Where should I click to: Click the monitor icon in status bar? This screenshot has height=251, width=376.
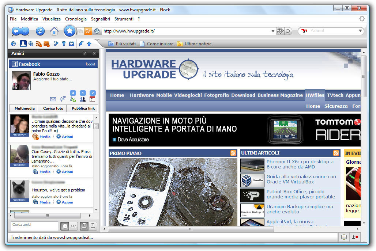coord(344,237)
